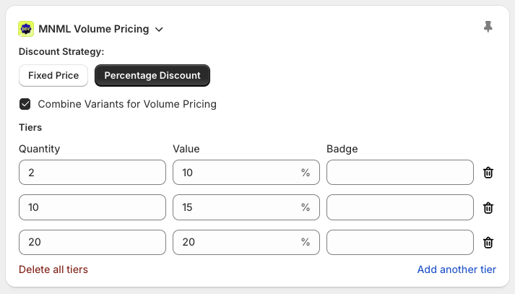Screen dimensions: 515x294
Task: Focus quantity field containing 20
Action: click(92, 243)
